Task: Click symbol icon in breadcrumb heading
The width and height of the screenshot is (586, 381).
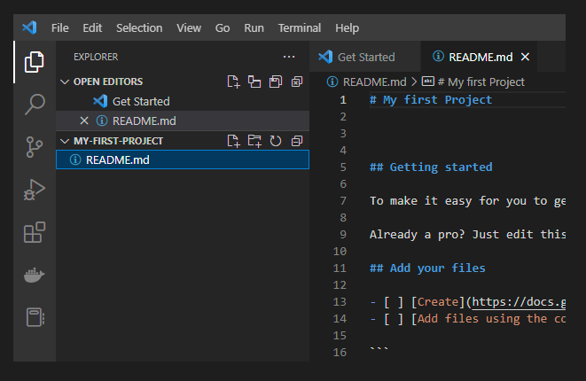Action: point(428,81)
